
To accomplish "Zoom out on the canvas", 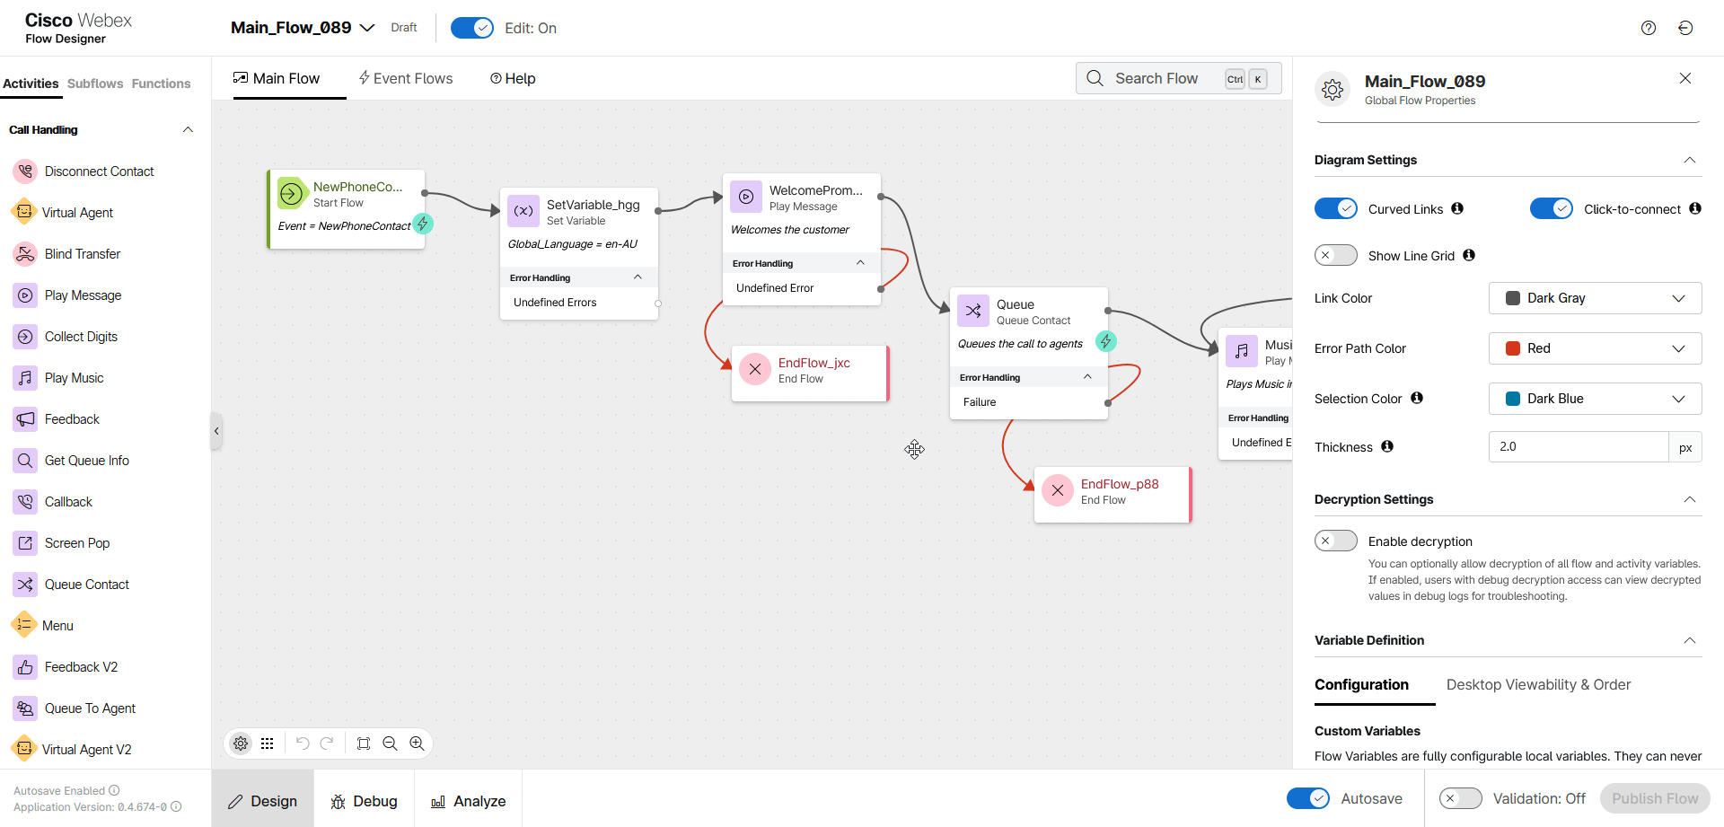I will pyautogui.click(x=390, y=743).
